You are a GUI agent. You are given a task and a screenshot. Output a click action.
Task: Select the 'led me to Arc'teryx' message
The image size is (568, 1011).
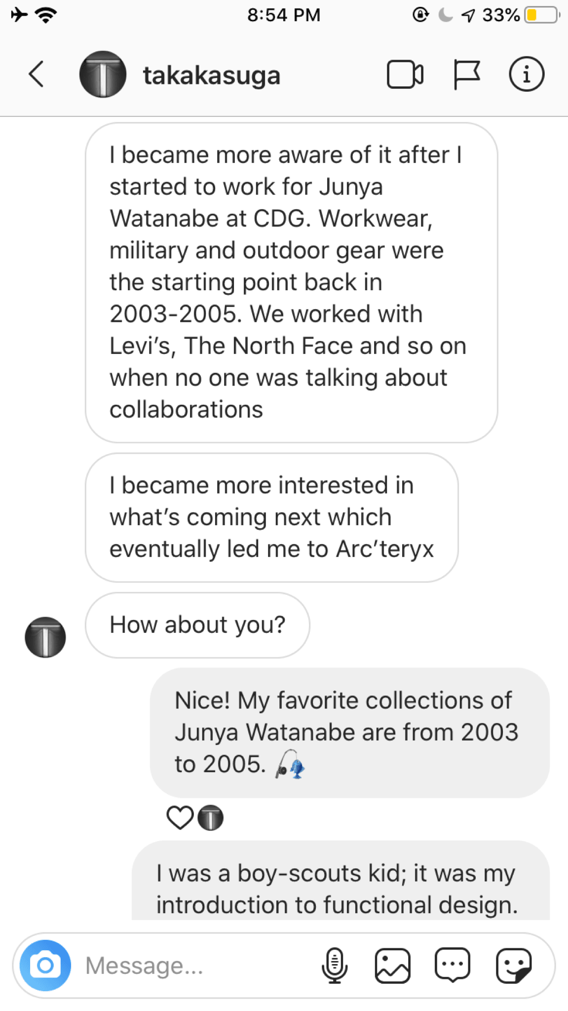click(x=272, y=517)
